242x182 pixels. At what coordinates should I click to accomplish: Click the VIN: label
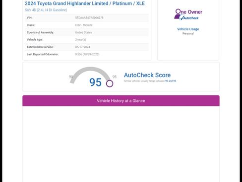[x=29, y=17]
